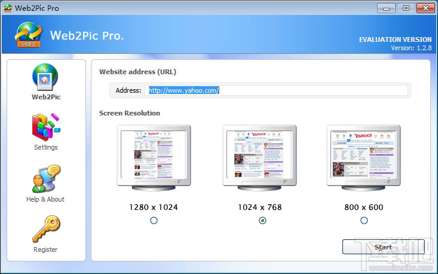Click the small app icon in title bar

pyautogui.click(x=8, y=8)
